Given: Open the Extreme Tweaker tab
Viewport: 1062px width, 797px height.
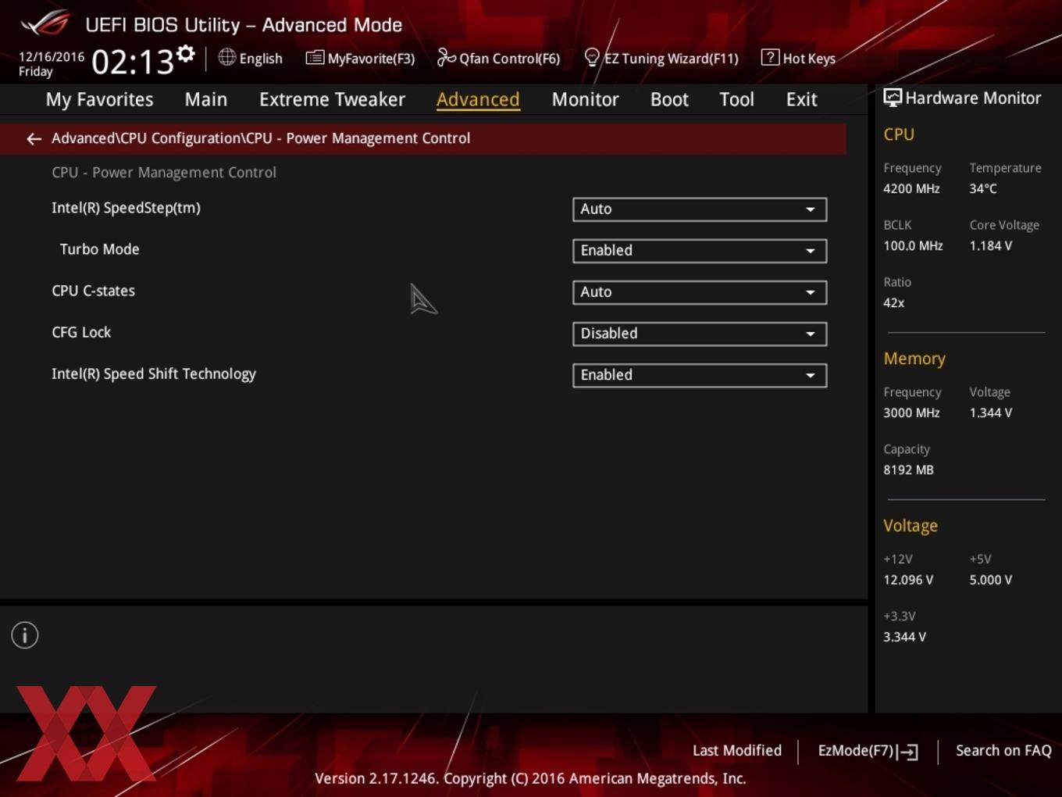Looking at the screenshot, I should pos(332,99).
